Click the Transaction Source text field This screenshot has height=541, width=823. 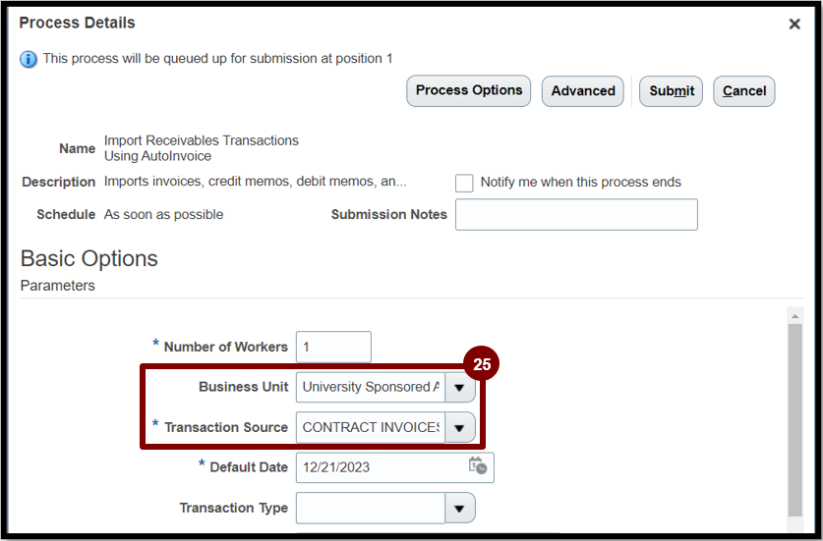tap(371, 428)
